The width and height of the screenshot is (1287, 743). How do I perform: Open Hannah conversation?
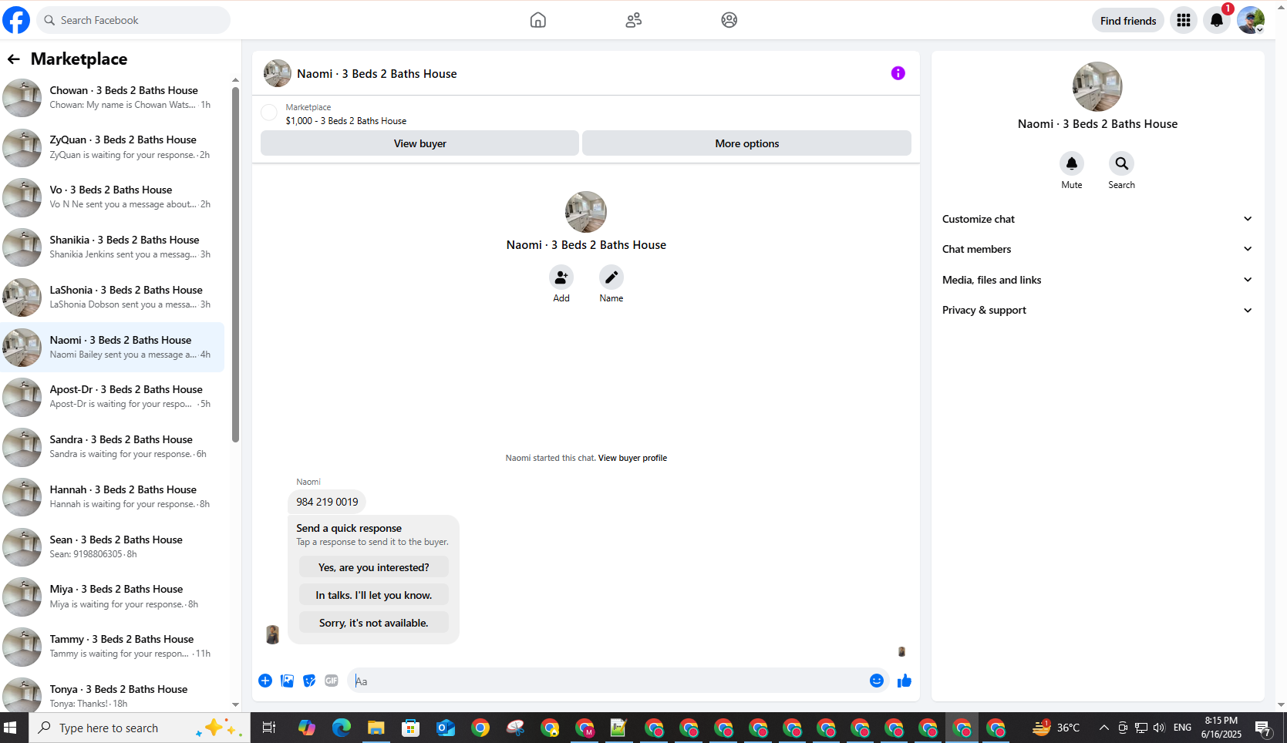click(x=113, y=497)
